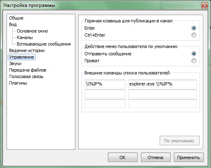Click the Отмена button

[156, 157]
